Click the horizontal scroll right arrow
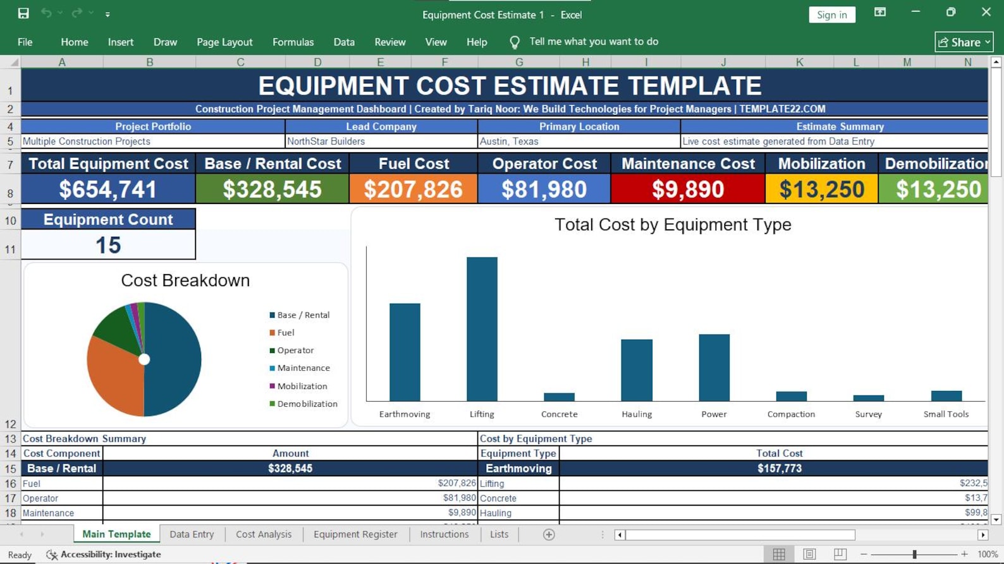This screenshot has width=1004, height=564. coord(983,535)
